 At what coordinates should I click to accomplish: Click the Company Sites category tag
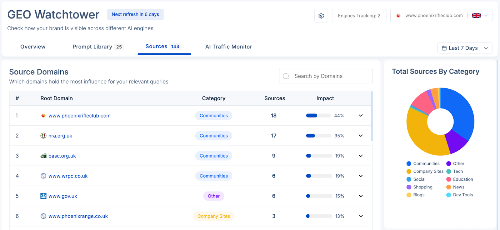coord(214,216)
